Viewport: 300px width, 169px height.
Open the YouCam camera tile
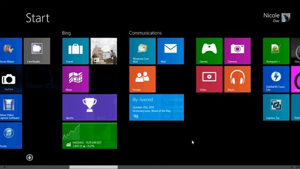[x=11, y=79]
